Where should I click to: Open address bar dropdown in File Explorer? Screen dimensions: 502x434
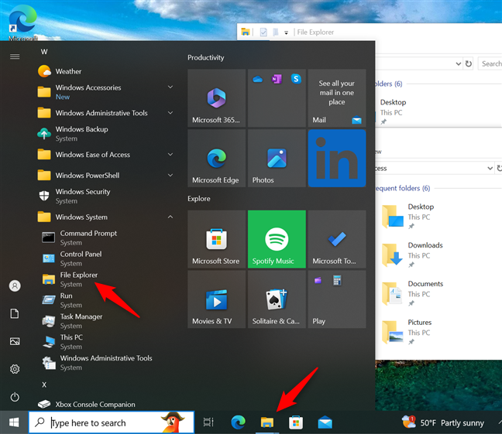coord(459,63)
